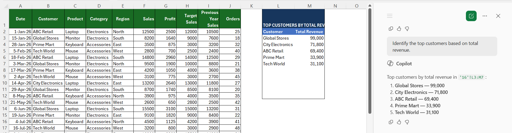The height and width of the screenshot is (133, 512).
Task: Open the three-dot more options menu
Action: [485, 16]
